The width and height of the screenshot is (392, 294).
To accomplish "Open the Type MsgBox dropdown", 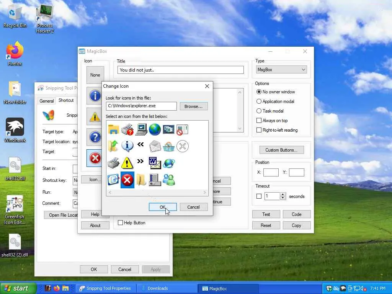I will pos(281,70).
